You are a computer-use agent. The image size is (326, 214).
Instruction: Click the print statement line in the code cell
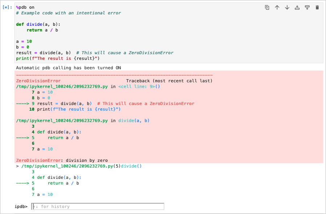click(57, 58)
